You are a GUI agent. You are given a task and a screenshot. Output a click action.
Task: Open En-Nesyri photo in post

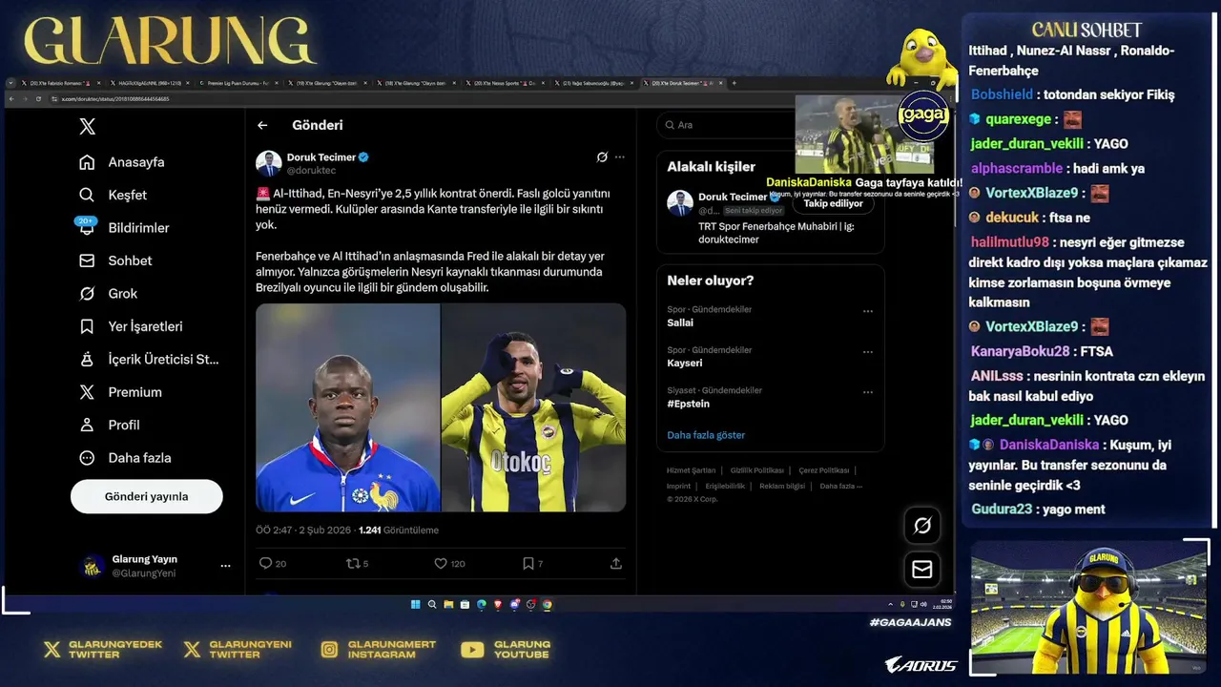pyautogui.click(x=533, y=407)
